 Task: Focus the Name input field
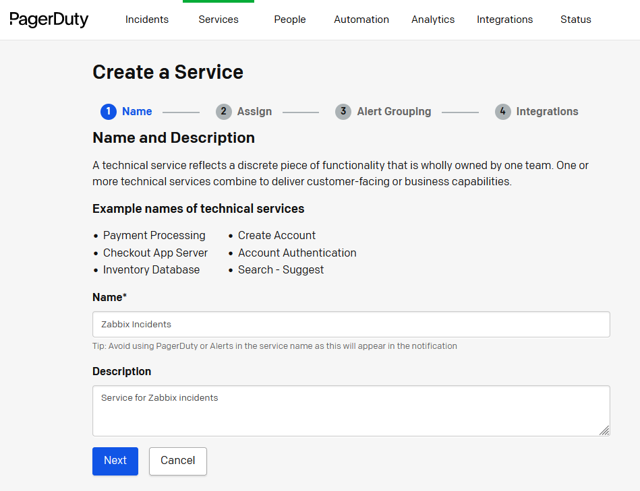(x=351, y=324)
